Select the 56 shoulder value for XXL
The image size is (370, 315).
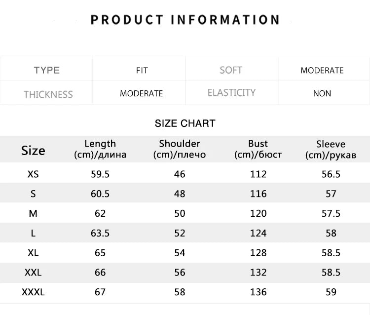(x=180, y=273)
